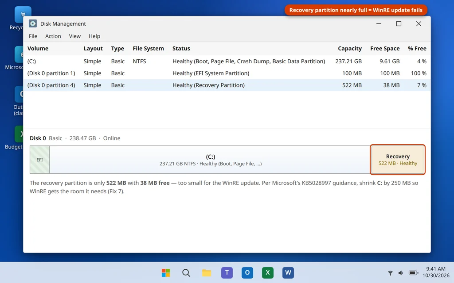
Task: Close the Disk Management window
Action: pyautogui.click(x=419, y=24)
